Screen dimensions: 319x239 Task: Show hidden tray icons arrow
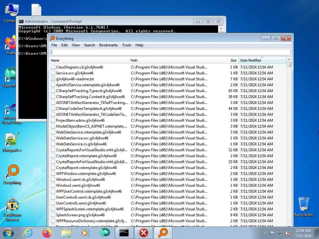click(x=265, y=233)
